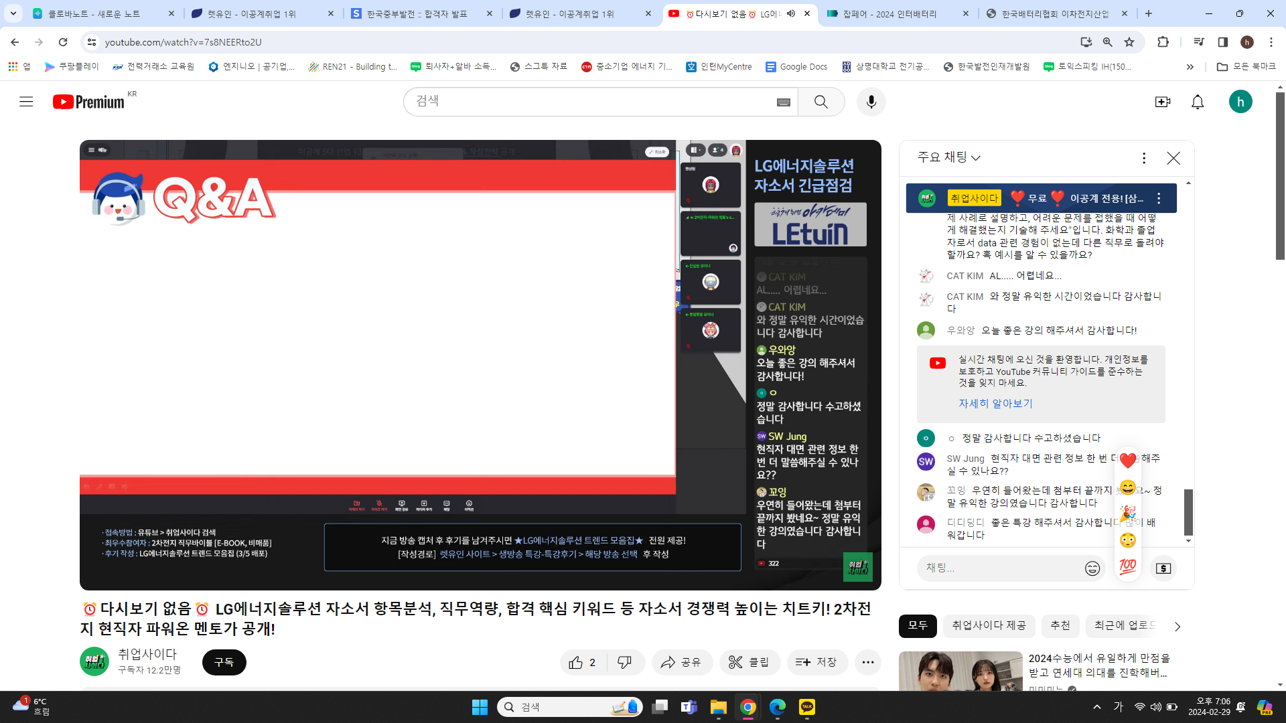Viewport: 1286px width, 723px height.
Task: Send the 100 reaction
Action: (x=1128, y=567)
